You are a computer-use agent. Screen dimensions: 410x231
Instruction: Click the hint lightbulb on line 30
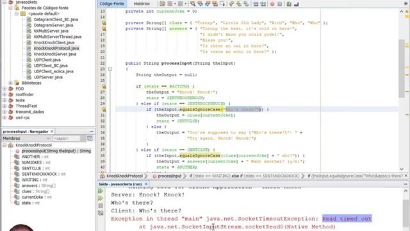(x=104, y=110)
